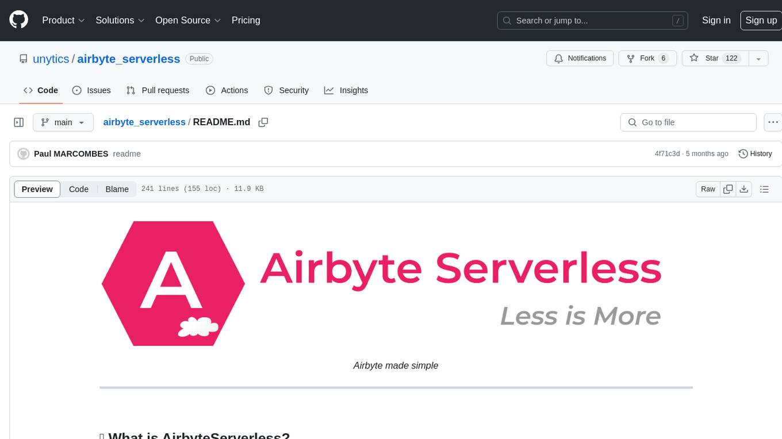Select the Code view

coord(79,189)
